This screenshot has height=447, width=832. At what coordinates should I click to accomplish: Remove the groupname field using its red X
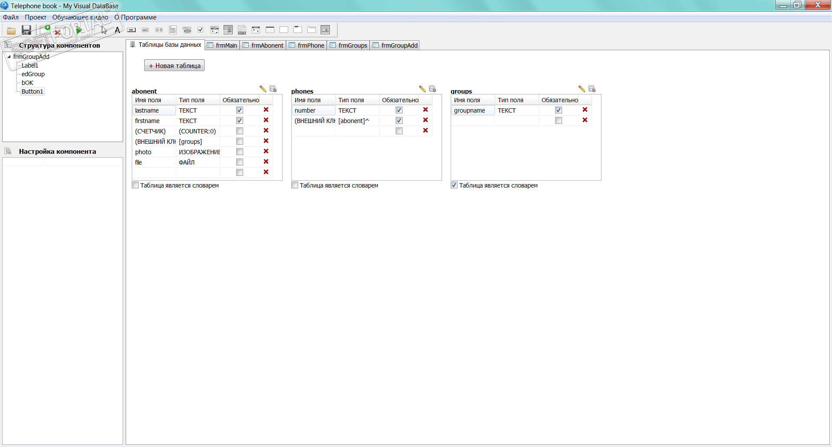pos(585,110)
